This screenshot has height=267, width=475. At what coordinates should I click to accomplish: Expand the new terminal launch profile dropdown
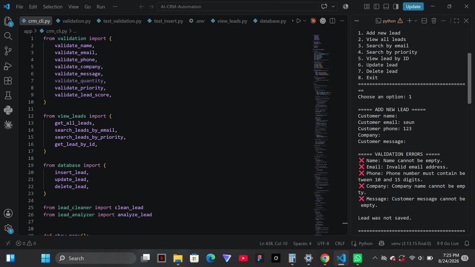coord(416,21)
